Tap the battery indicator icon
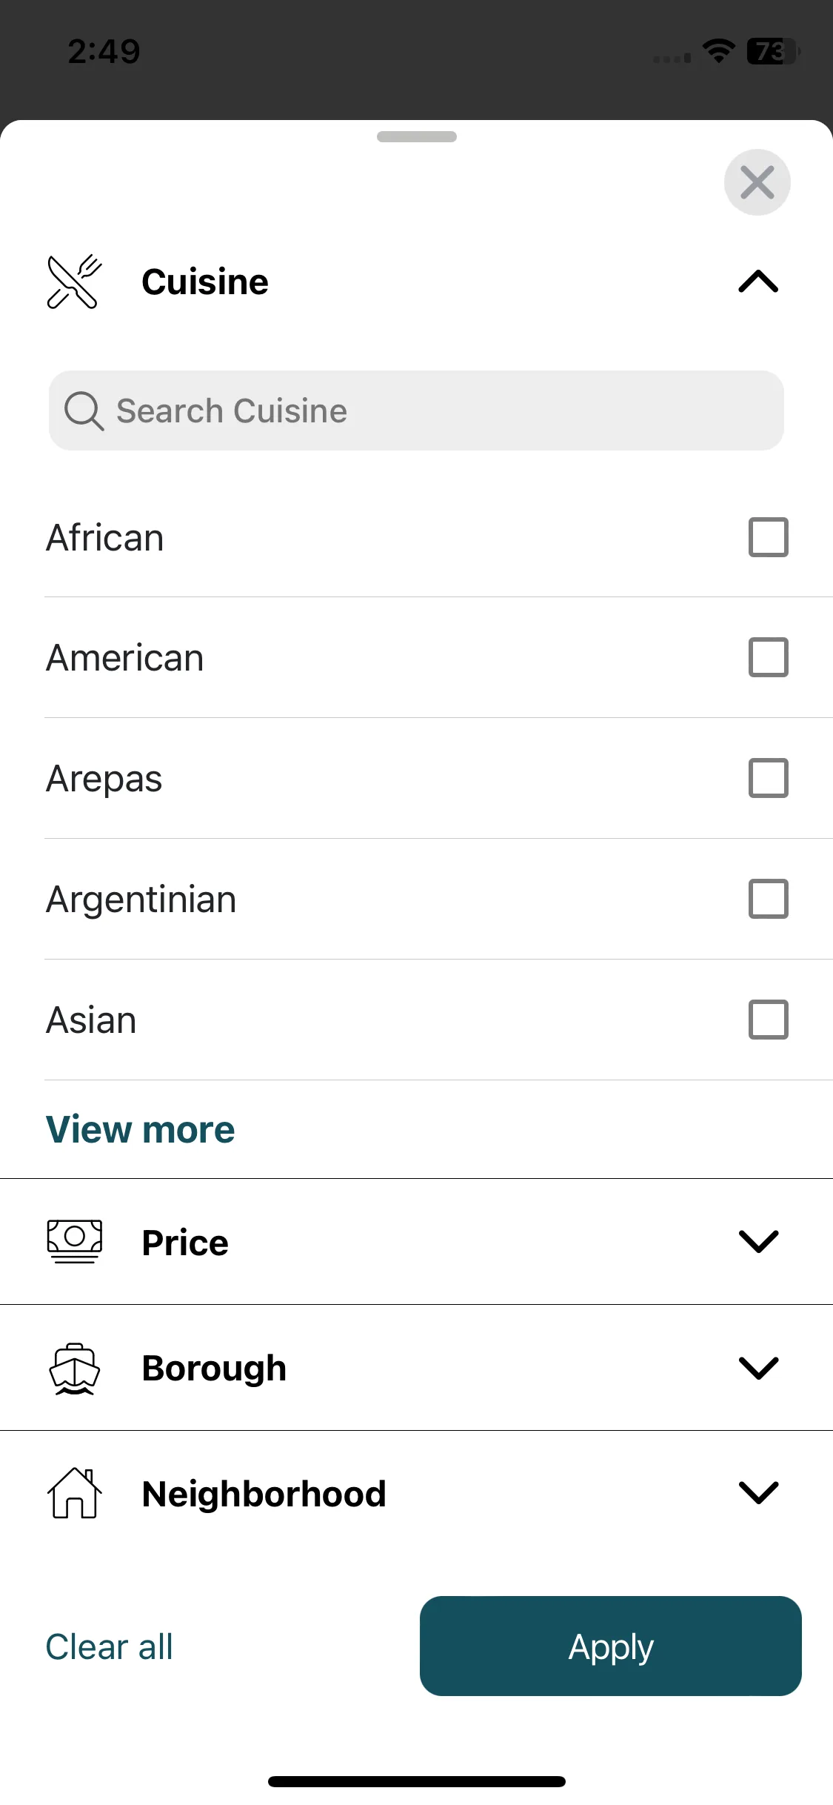Viewport: 833px width, 1805px height. 772,51
